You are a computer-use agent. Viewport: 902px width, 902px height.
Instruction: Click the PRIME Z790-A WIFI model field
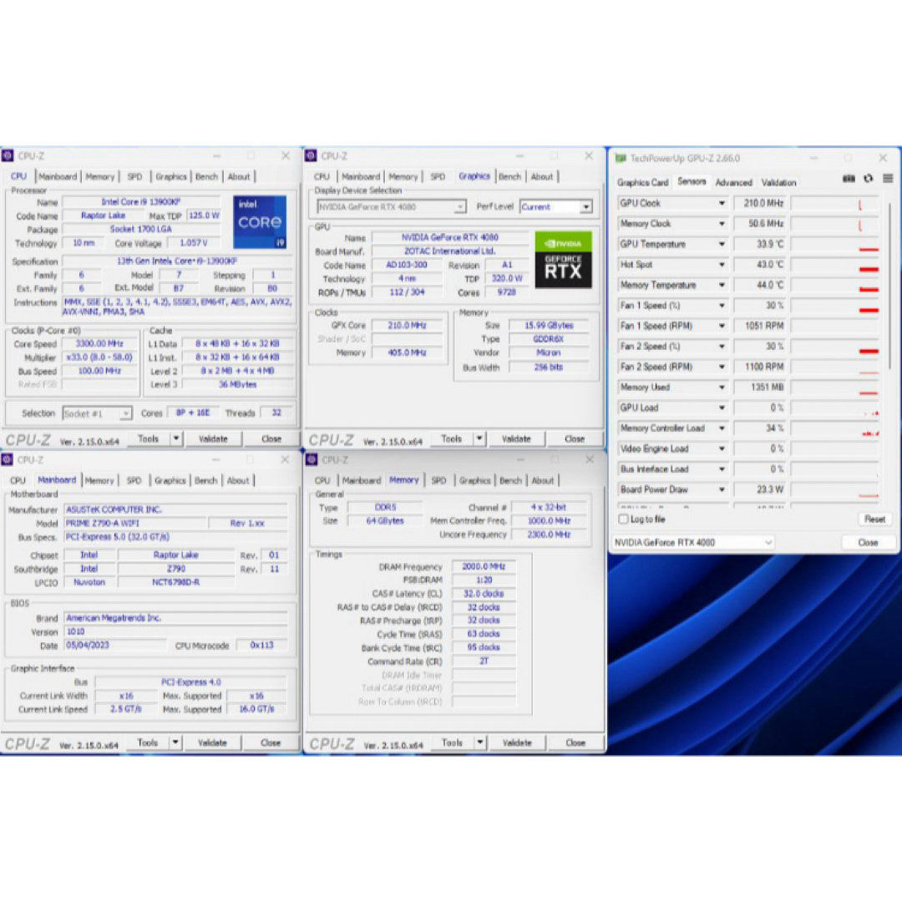(x=134, y=524)
